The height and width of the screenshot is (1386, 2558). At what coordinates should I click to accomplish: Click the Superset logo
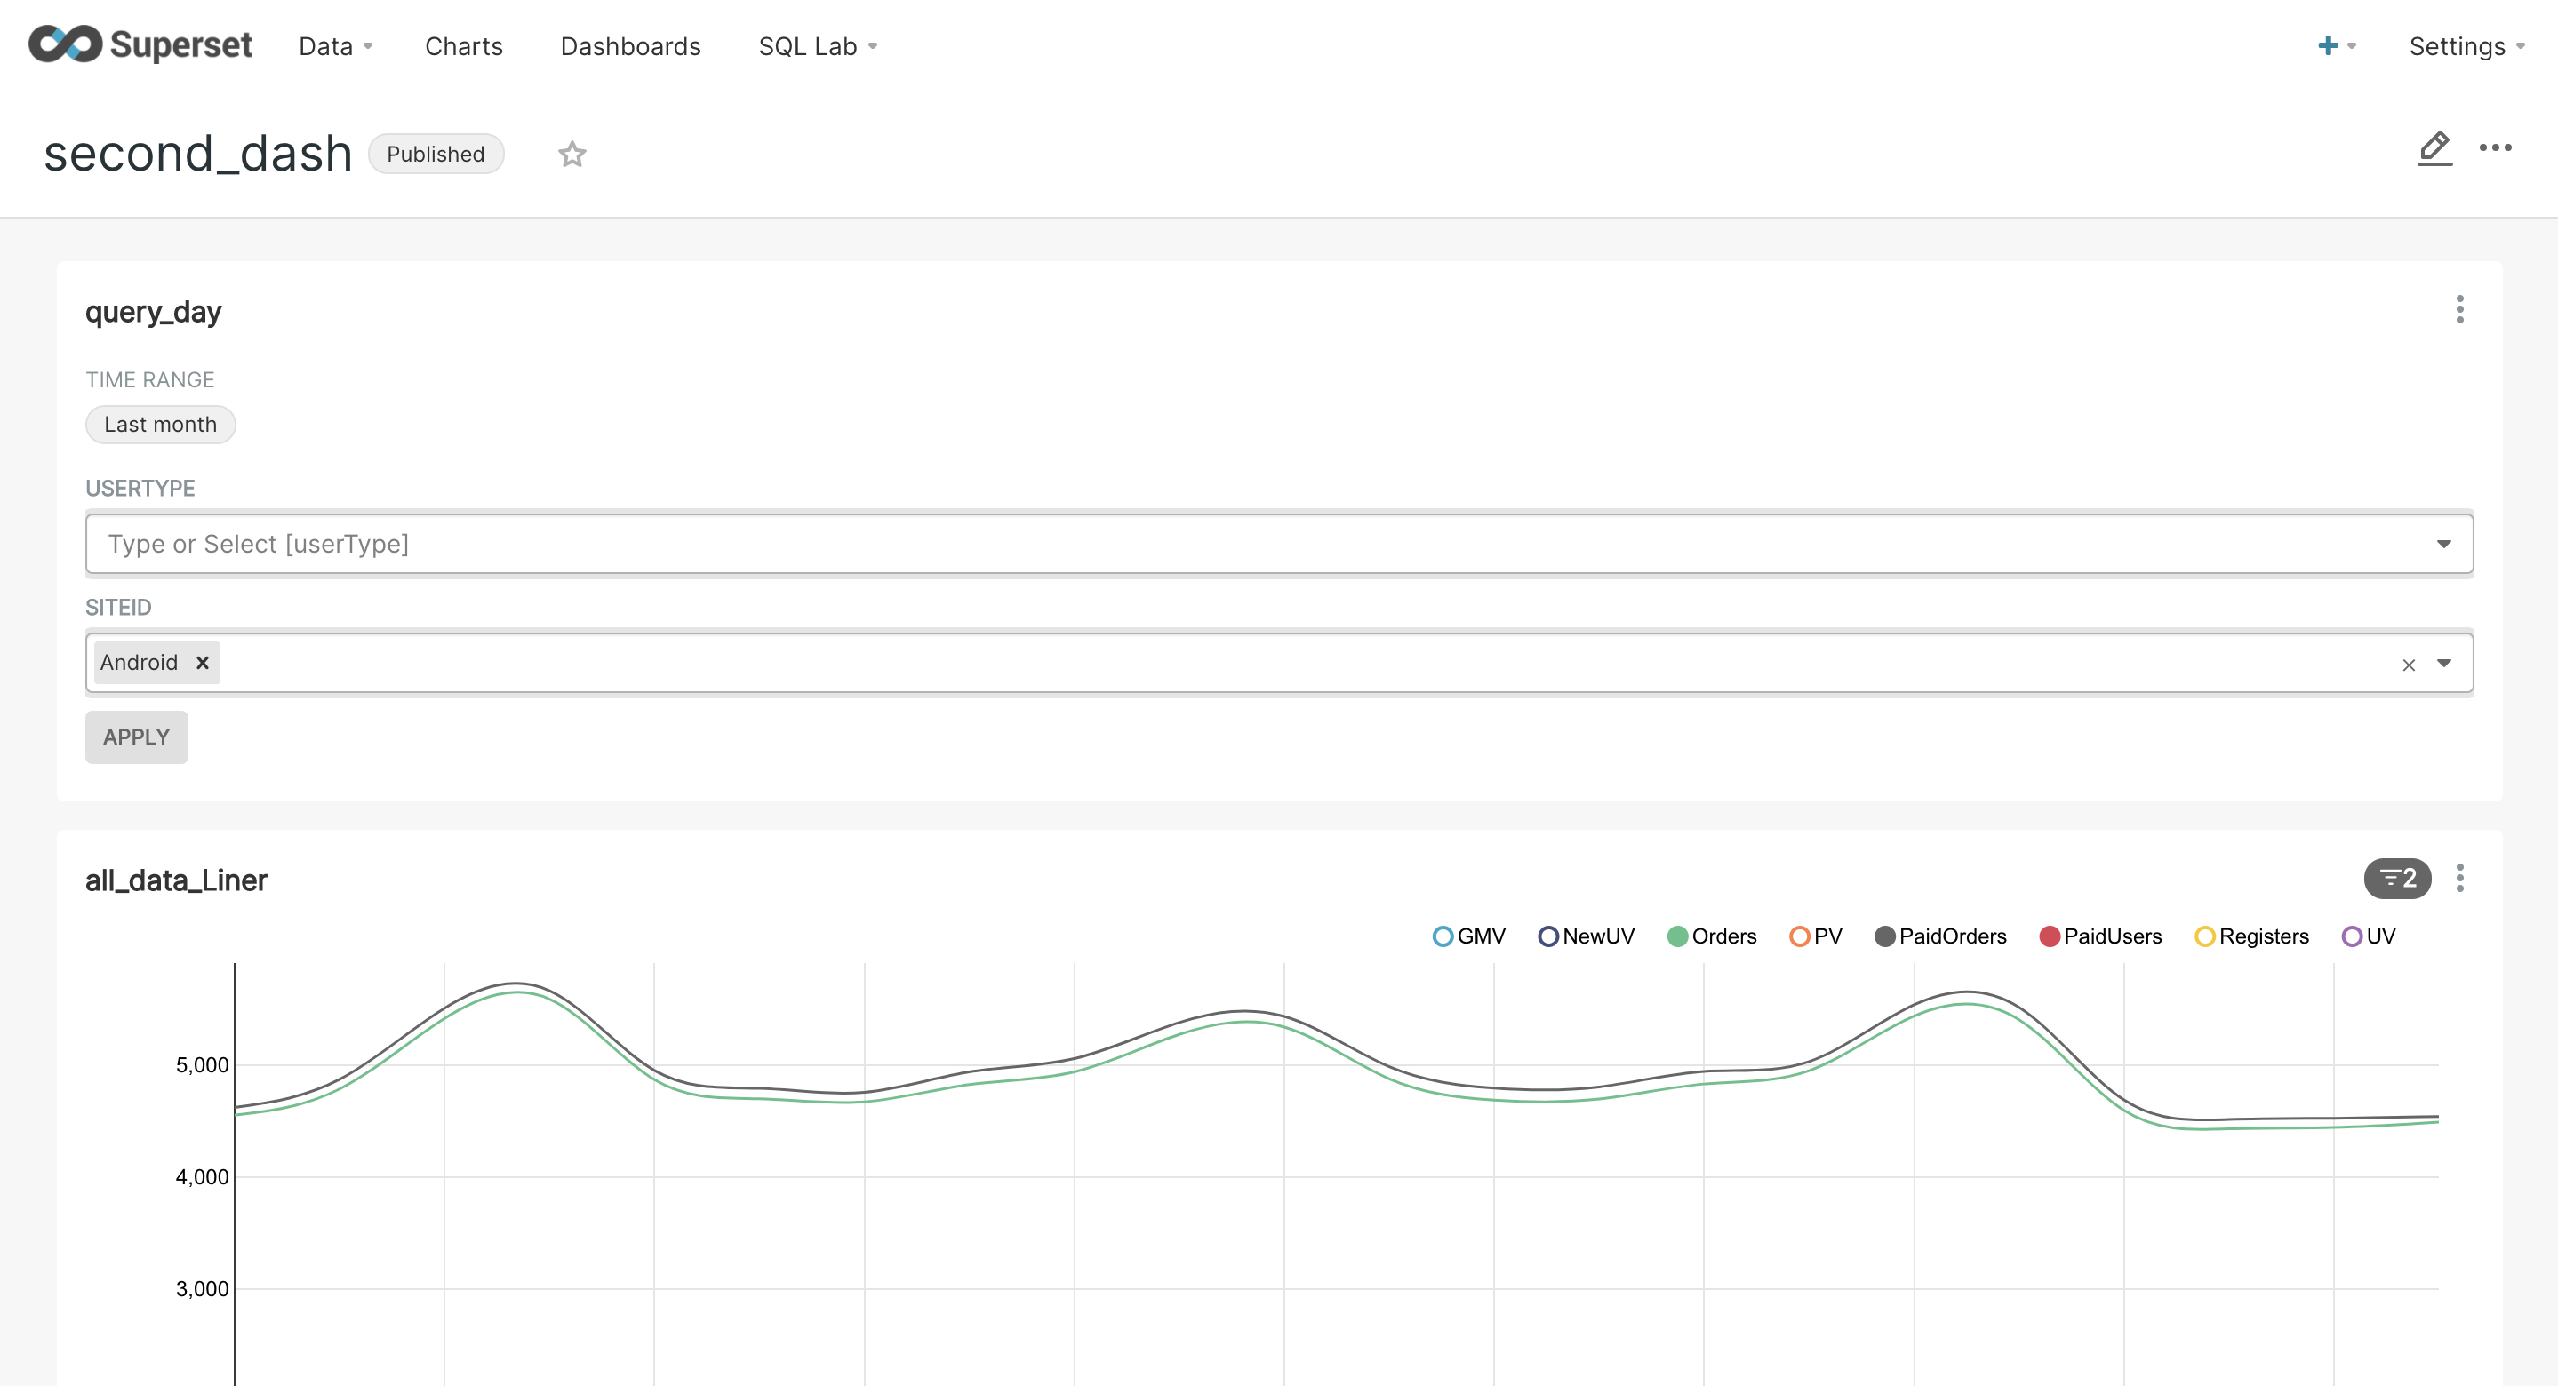(140, 45)
